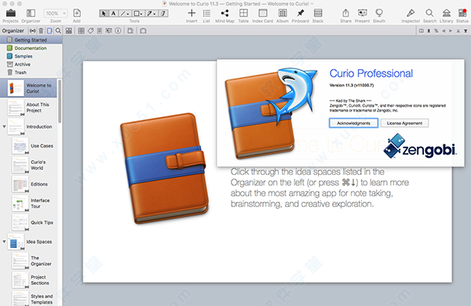
Task: Click the four-squares grid view icon
Action: [x=69, y=31]
